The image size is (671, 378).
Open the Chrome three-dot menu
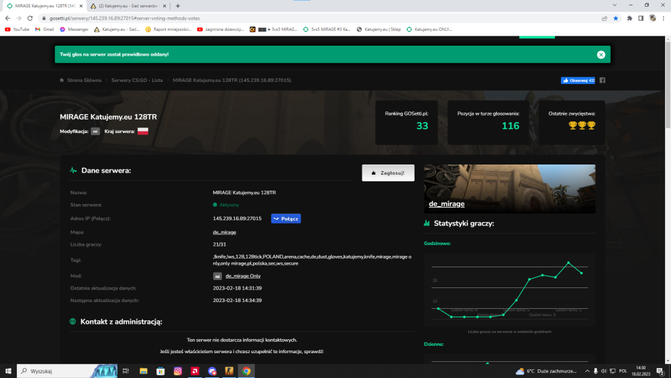664,18
